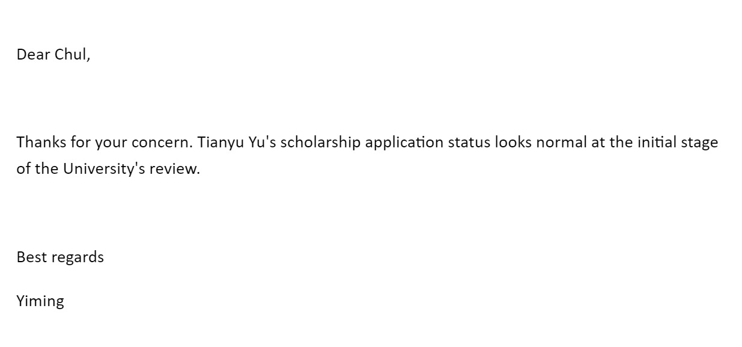Click the word 'stage' at the line end
Viewport: 742px width, 347px height.
click(x=699, y=143)
